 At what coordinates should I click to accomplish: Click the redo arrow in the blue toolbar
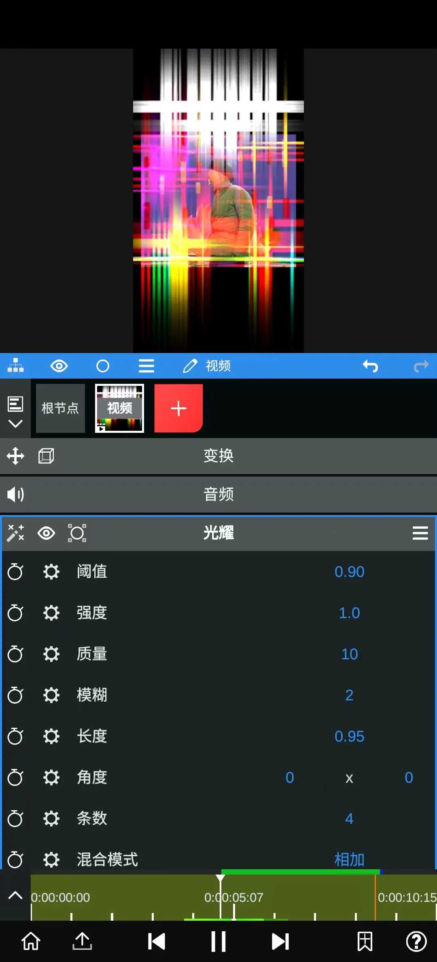point(421,366)
